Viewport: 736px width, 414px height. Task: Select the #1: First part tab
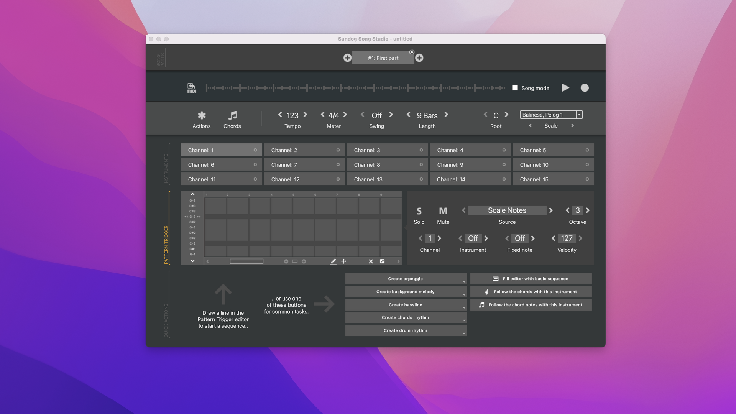pos(383,58)
